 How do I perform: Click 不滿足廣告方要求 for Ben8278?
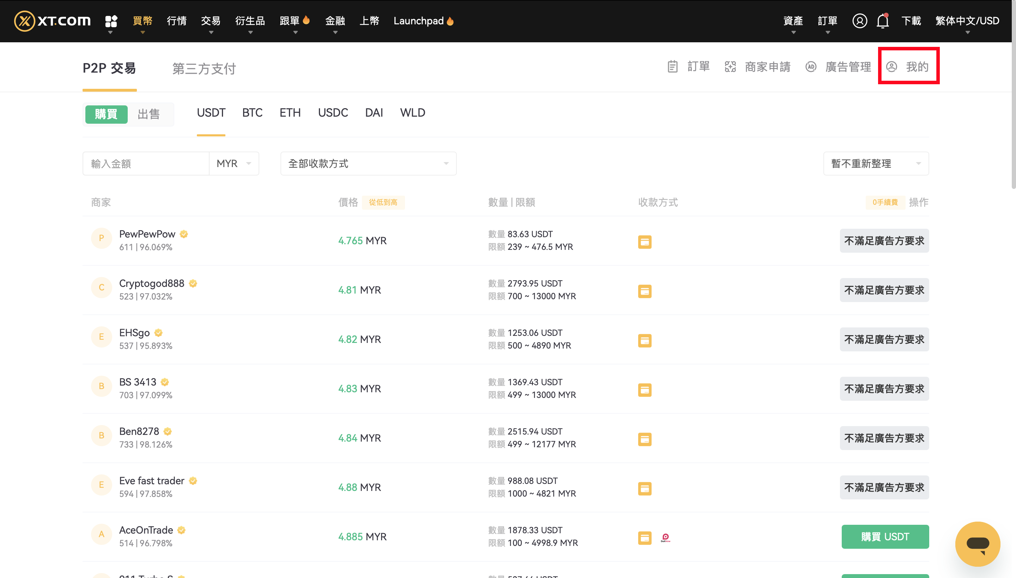click(x=884, y=438)
